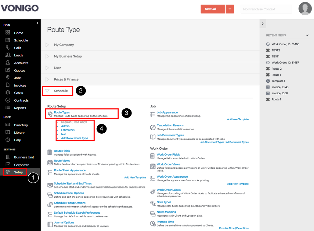Click the Schedule calendar icon in sidebar

[8, 40]
